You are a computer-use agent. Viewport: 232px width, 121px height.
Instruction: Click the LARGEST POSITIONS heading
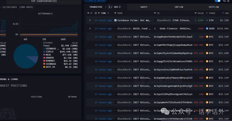point(14,86)
